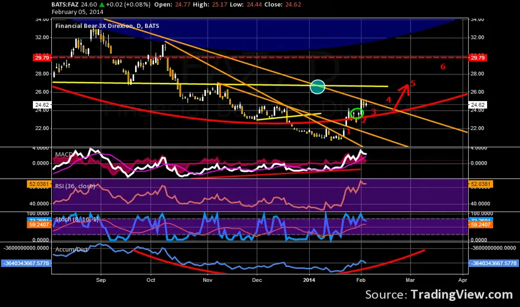Click the -3600000000.0000 label on the right axis
Viewport: 520px width, 307px height.
493,248
